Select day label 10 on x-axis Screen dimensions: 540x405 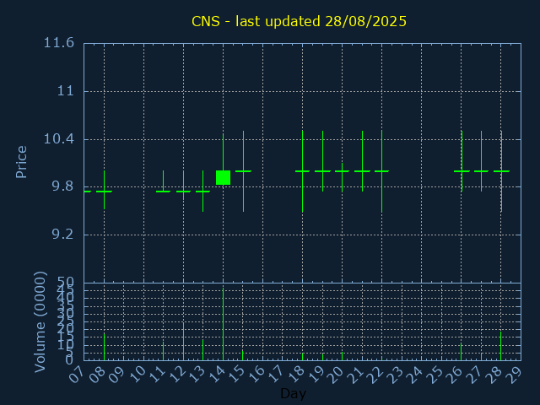[137, 375]
